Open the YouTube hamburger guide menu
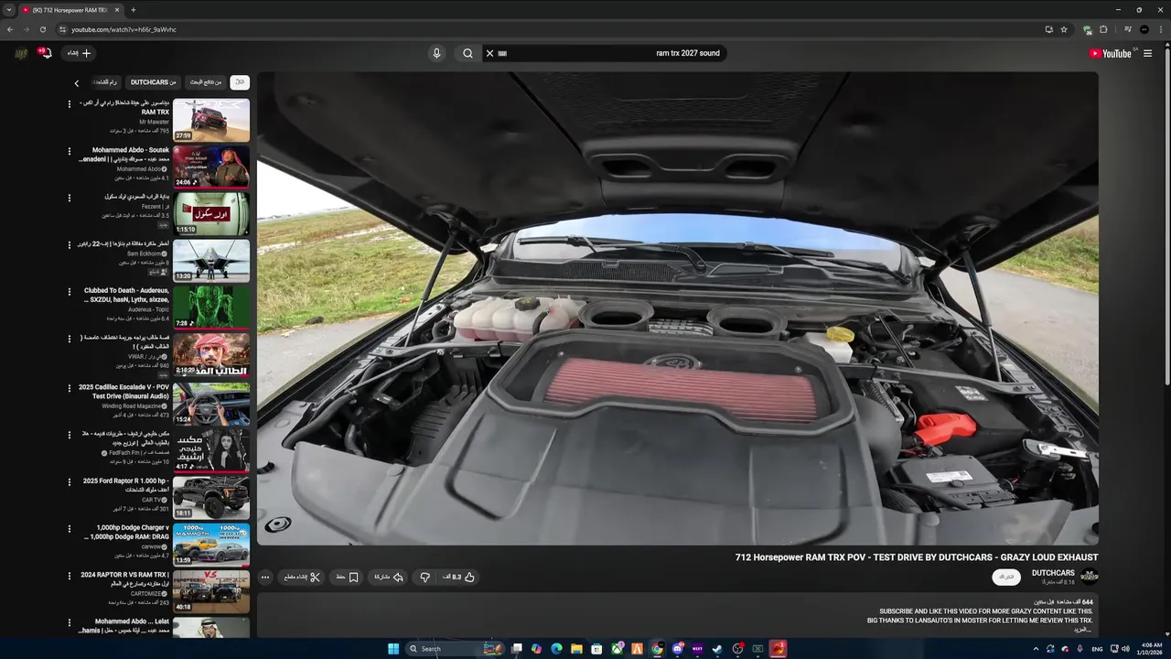Image resolution: width=1171 pixels, height=659 pixels. tap(1147, 53)
